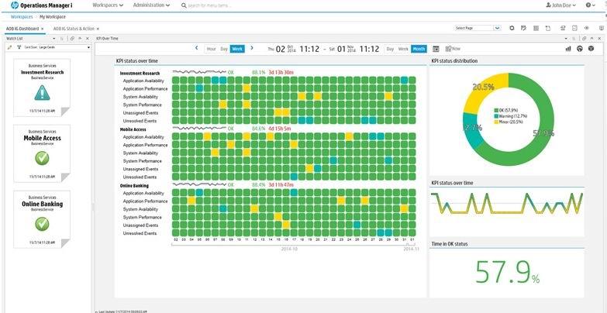Open the Workspaces menu
The width and height of the screenshot is (607, 313).
(x=108, y=5)
